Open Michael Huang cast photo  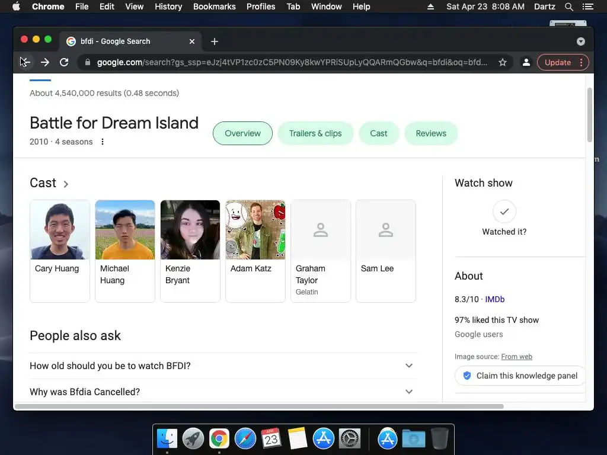(x=125, y=230)
